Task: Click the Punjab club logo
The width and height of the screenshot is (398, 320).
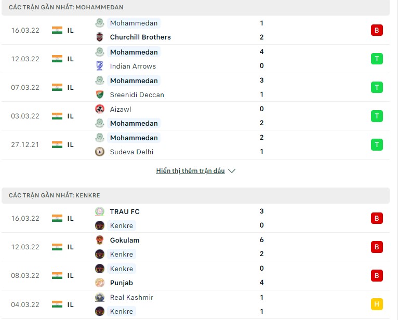Action: [100, 283]
